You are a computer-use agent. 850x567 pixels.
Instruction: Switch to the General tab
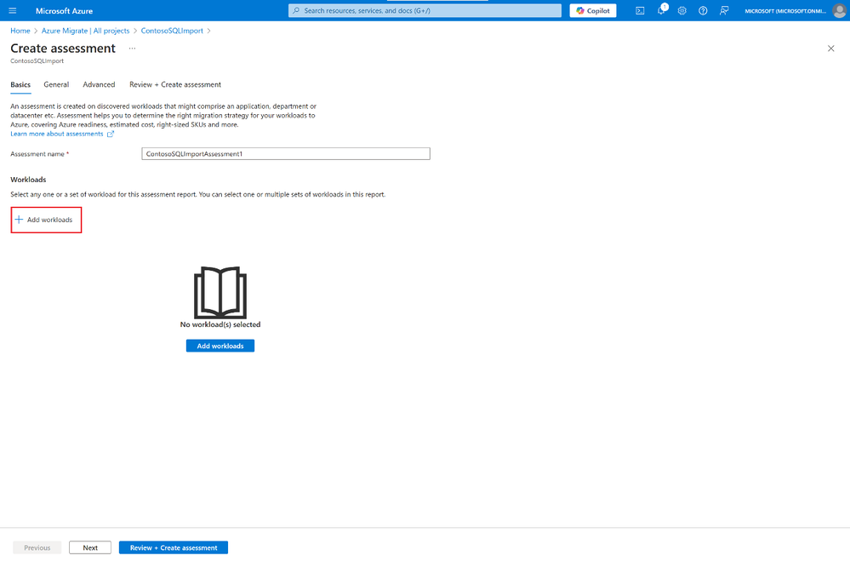[x=56, y=84]
